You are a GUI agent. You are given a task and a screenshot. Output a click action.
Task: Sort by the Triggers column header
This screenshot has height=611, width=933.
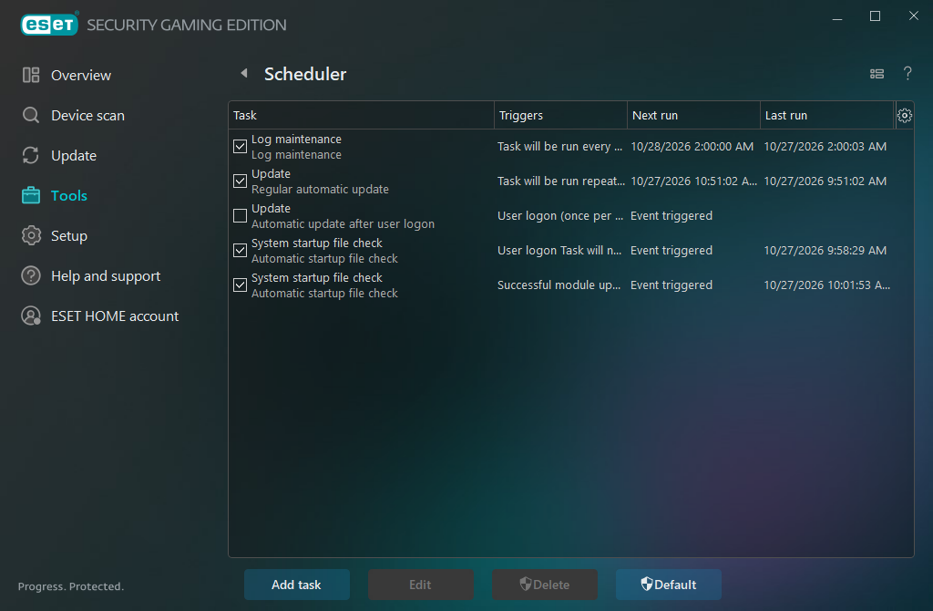[560, 116]
